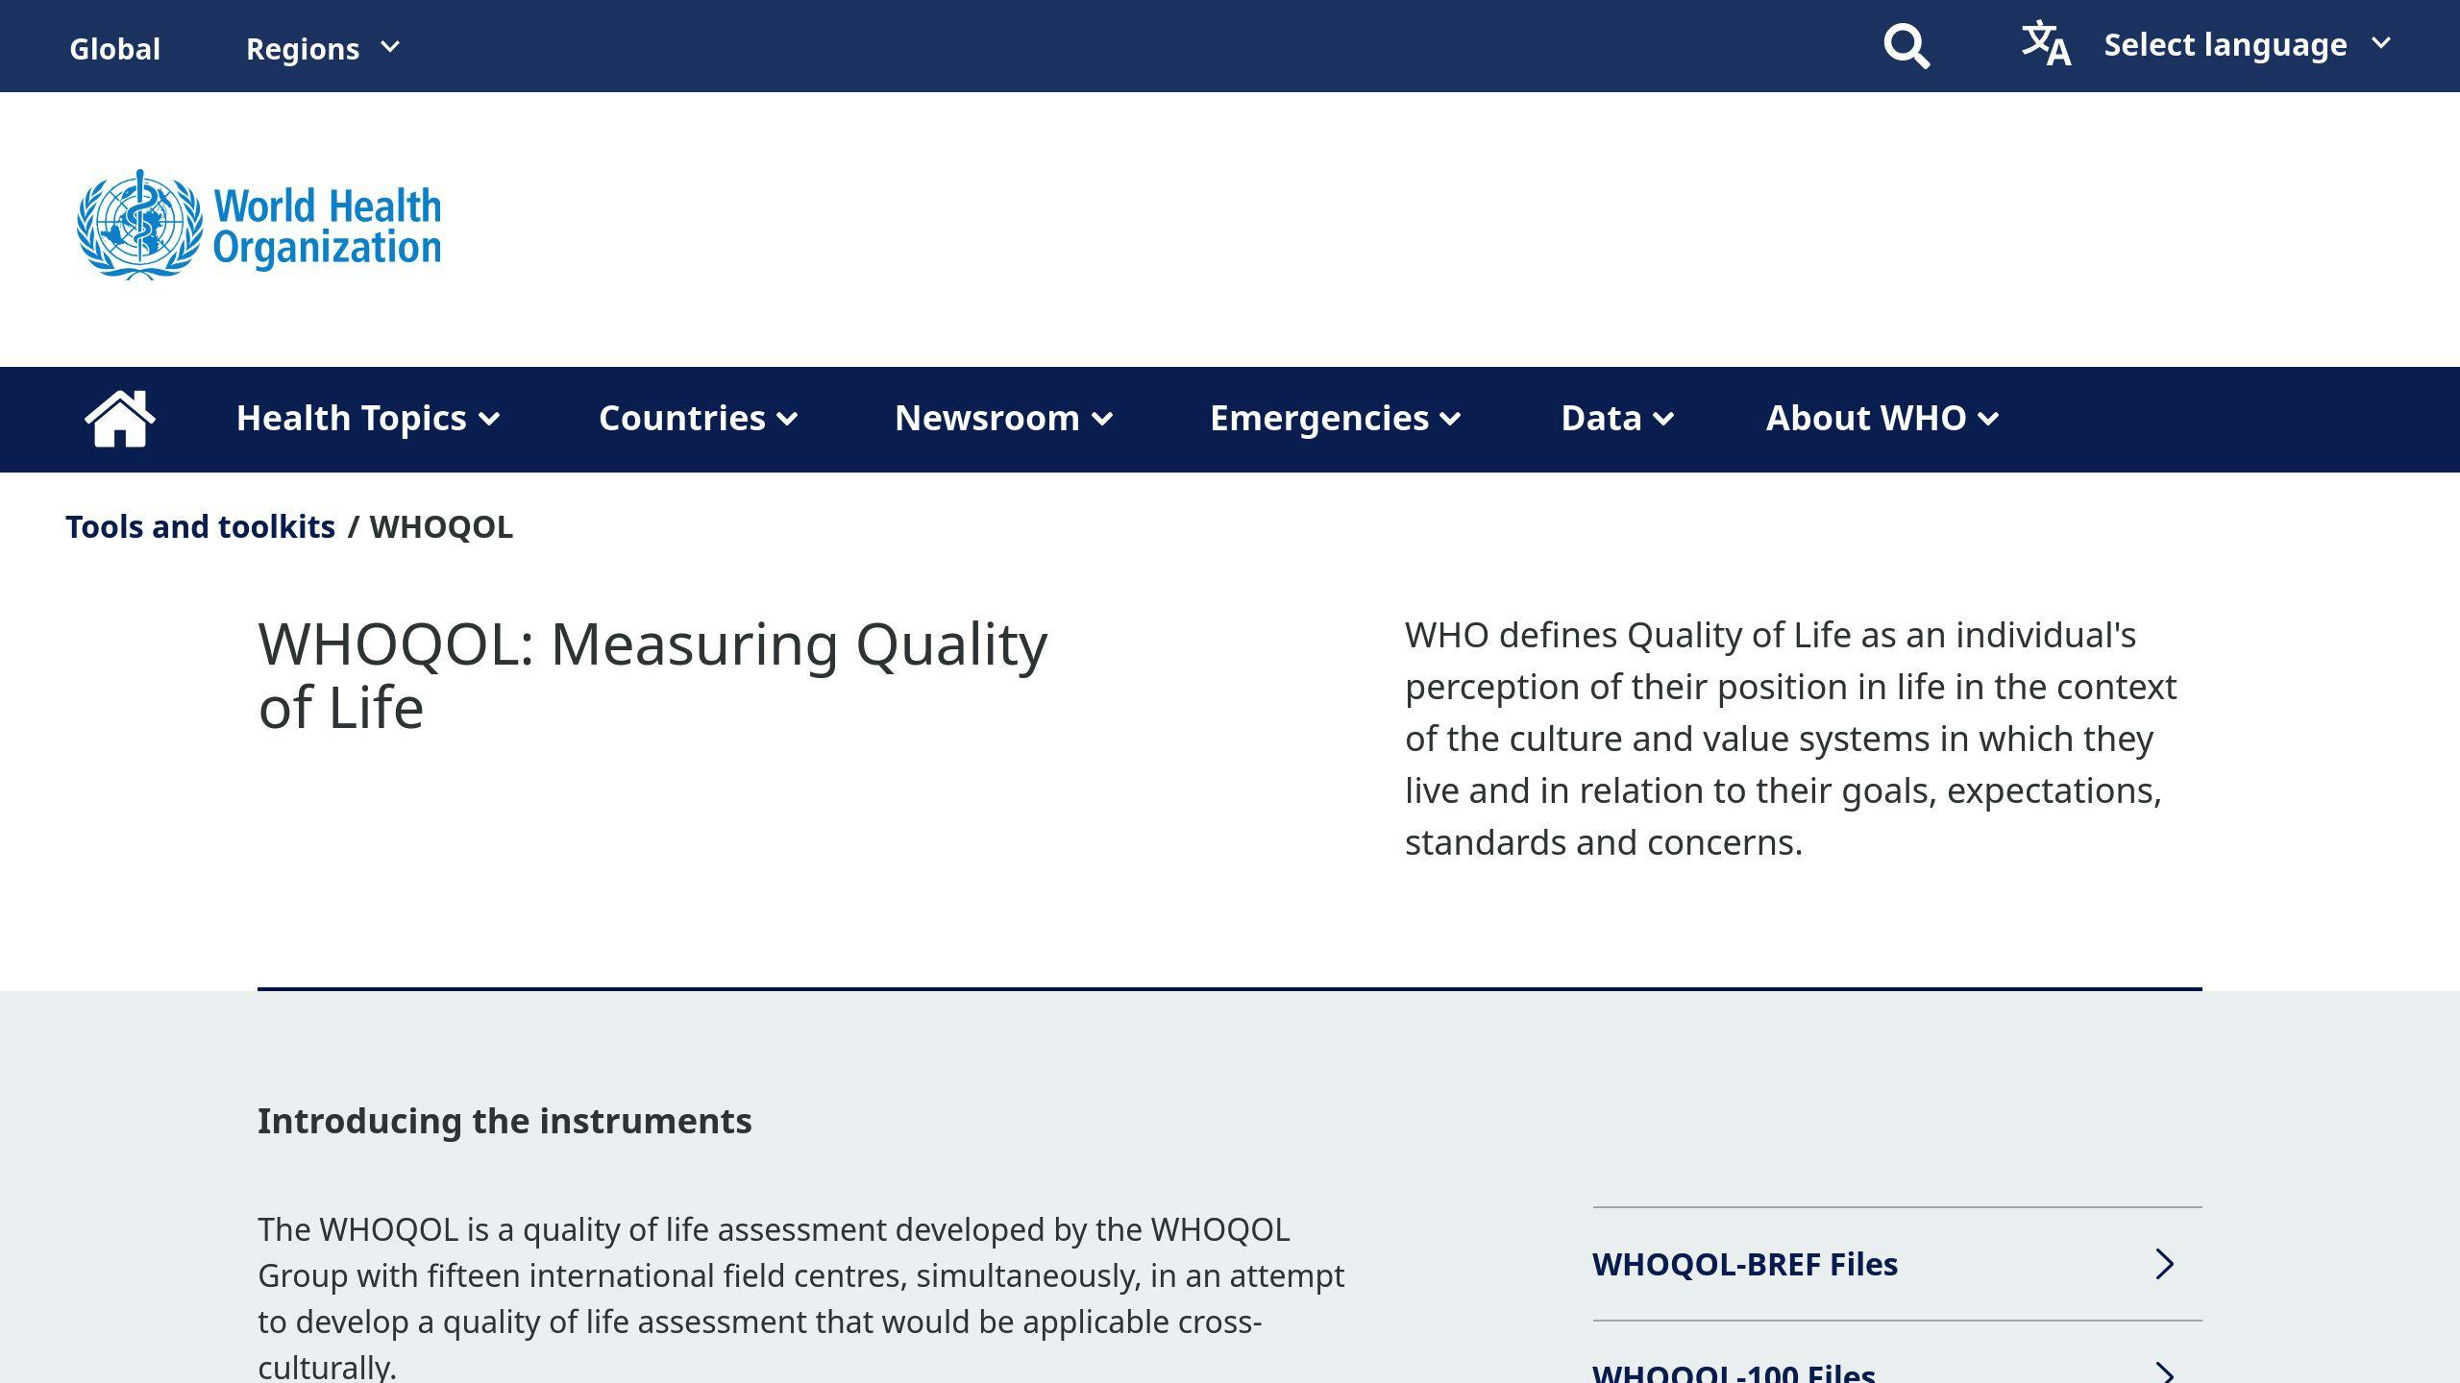Expand the Newsroom menu
2460x1383 pixels.
point(1004,419)
